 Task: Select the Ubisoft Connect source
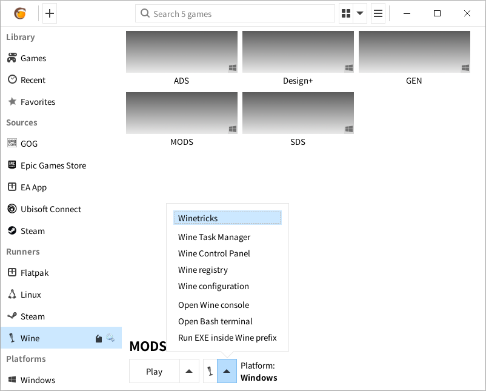tap(61, 209)
